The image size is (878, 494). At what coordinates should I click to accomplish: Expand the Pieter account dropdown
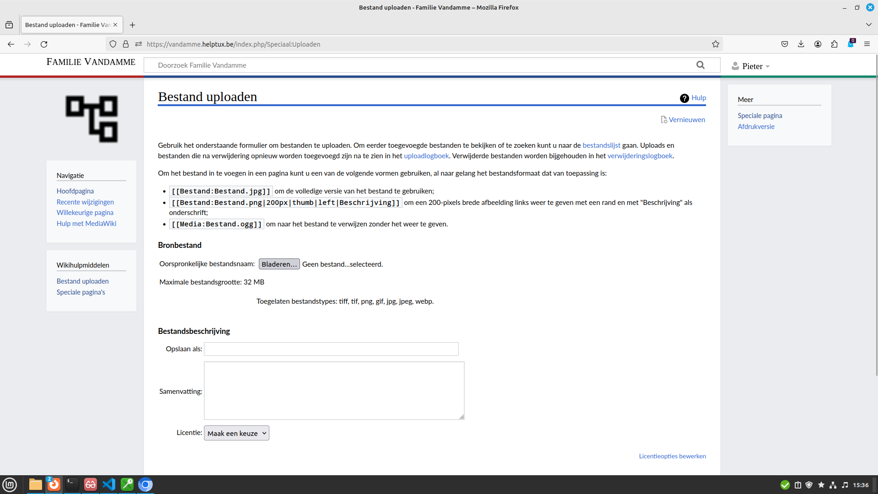pos(751,66)
